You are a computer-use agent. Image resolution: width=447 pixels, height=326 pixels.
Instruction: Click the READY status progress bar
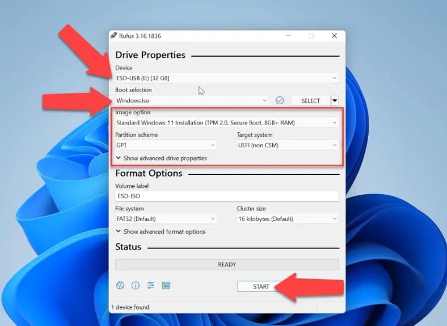point(227,264)
